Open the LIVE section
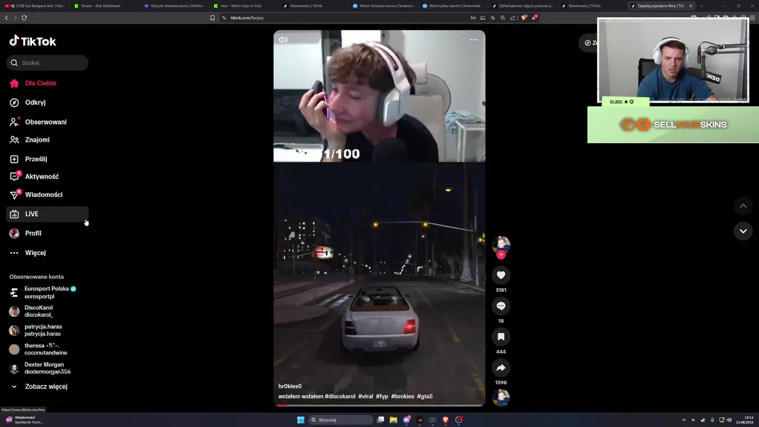 47,214
